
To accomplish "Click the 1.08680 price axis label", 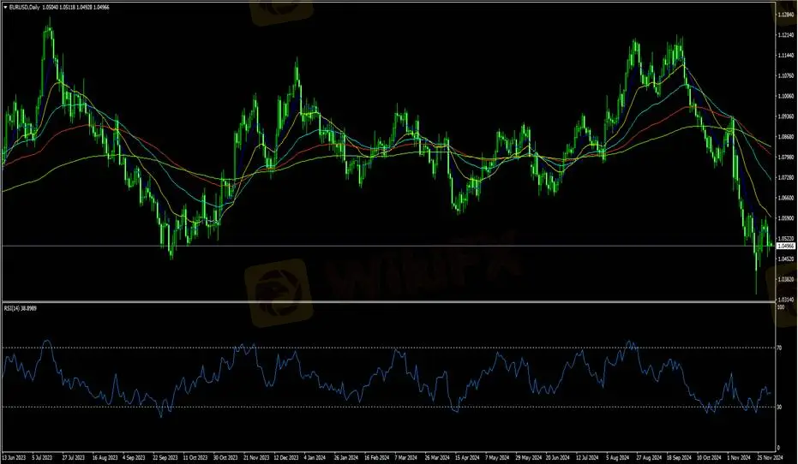I will (785, 137).
